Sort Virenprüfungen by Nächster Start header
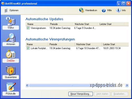The height and width of the screenshot is (99, 132). pyautogui.click(x=88, y=44)
